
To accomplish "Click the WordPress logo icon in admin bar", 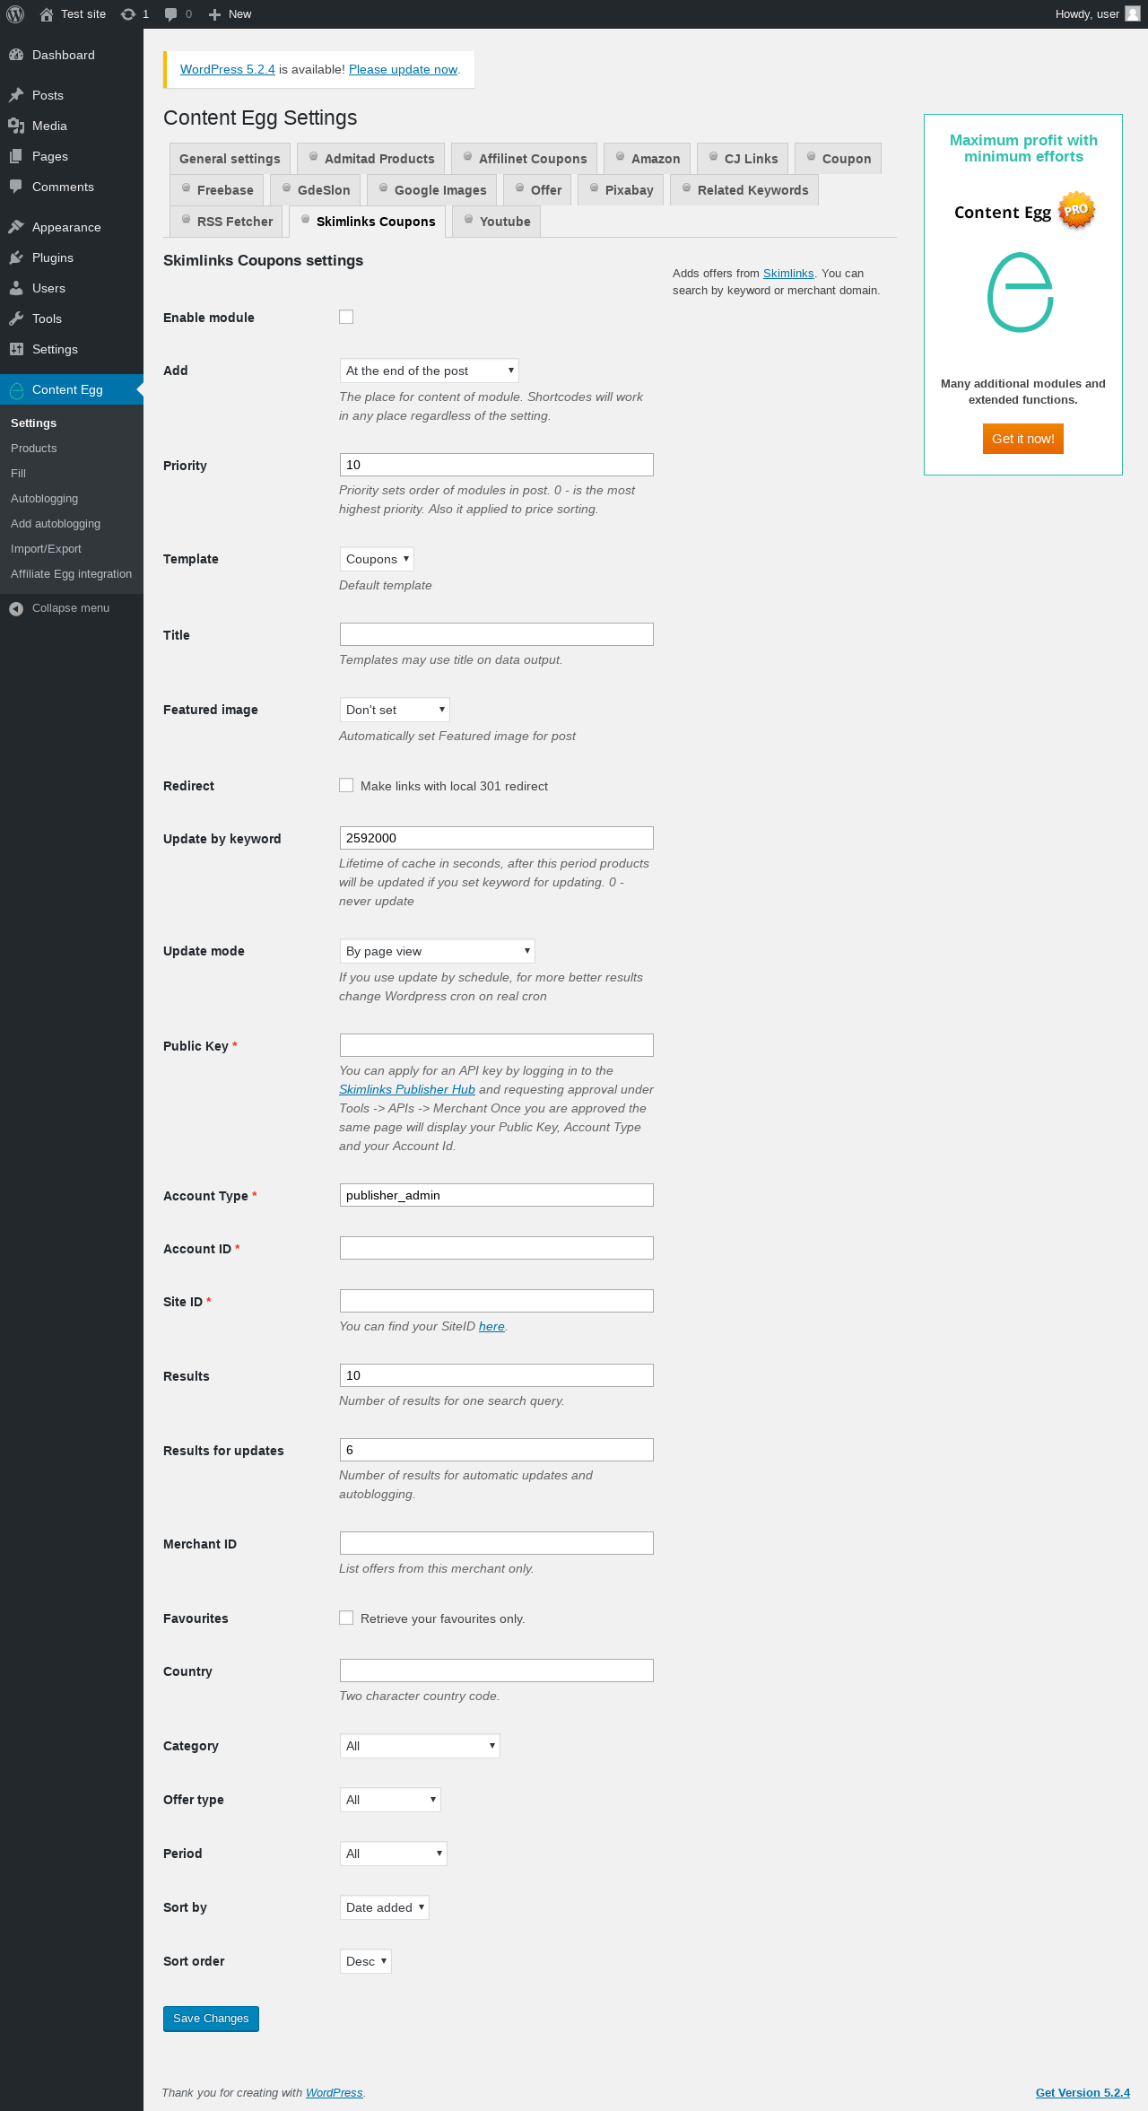I will (x=15, y=14).
